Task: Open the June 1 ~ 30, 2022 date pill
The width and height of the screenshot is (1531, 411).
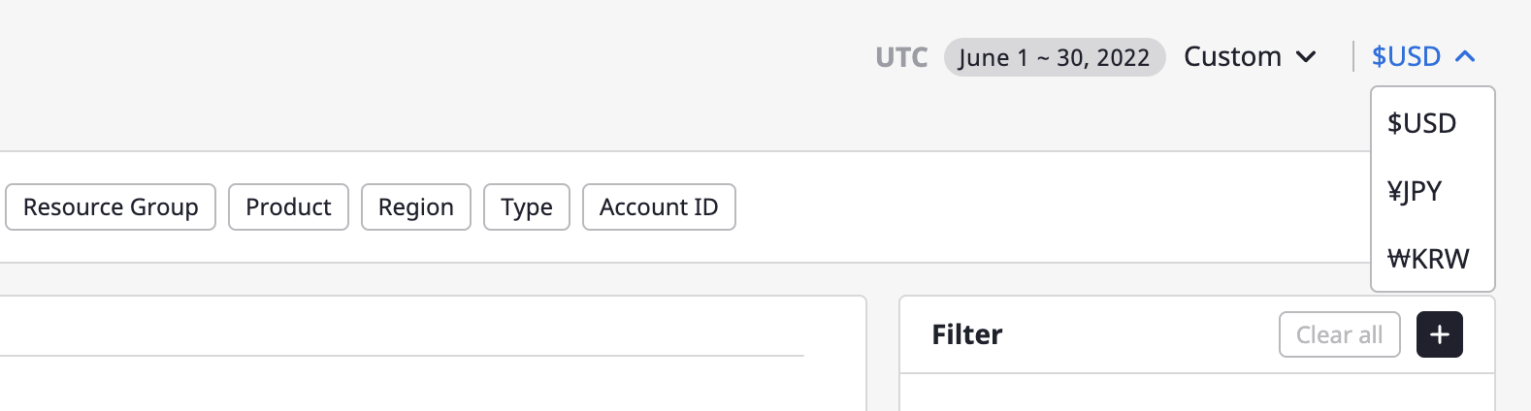Action: 1055,58
